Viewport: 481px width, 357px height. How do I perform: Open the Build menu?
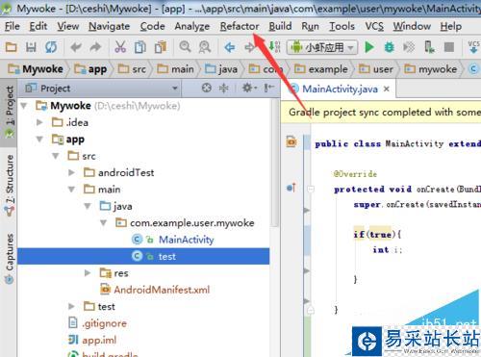[280, 26]
